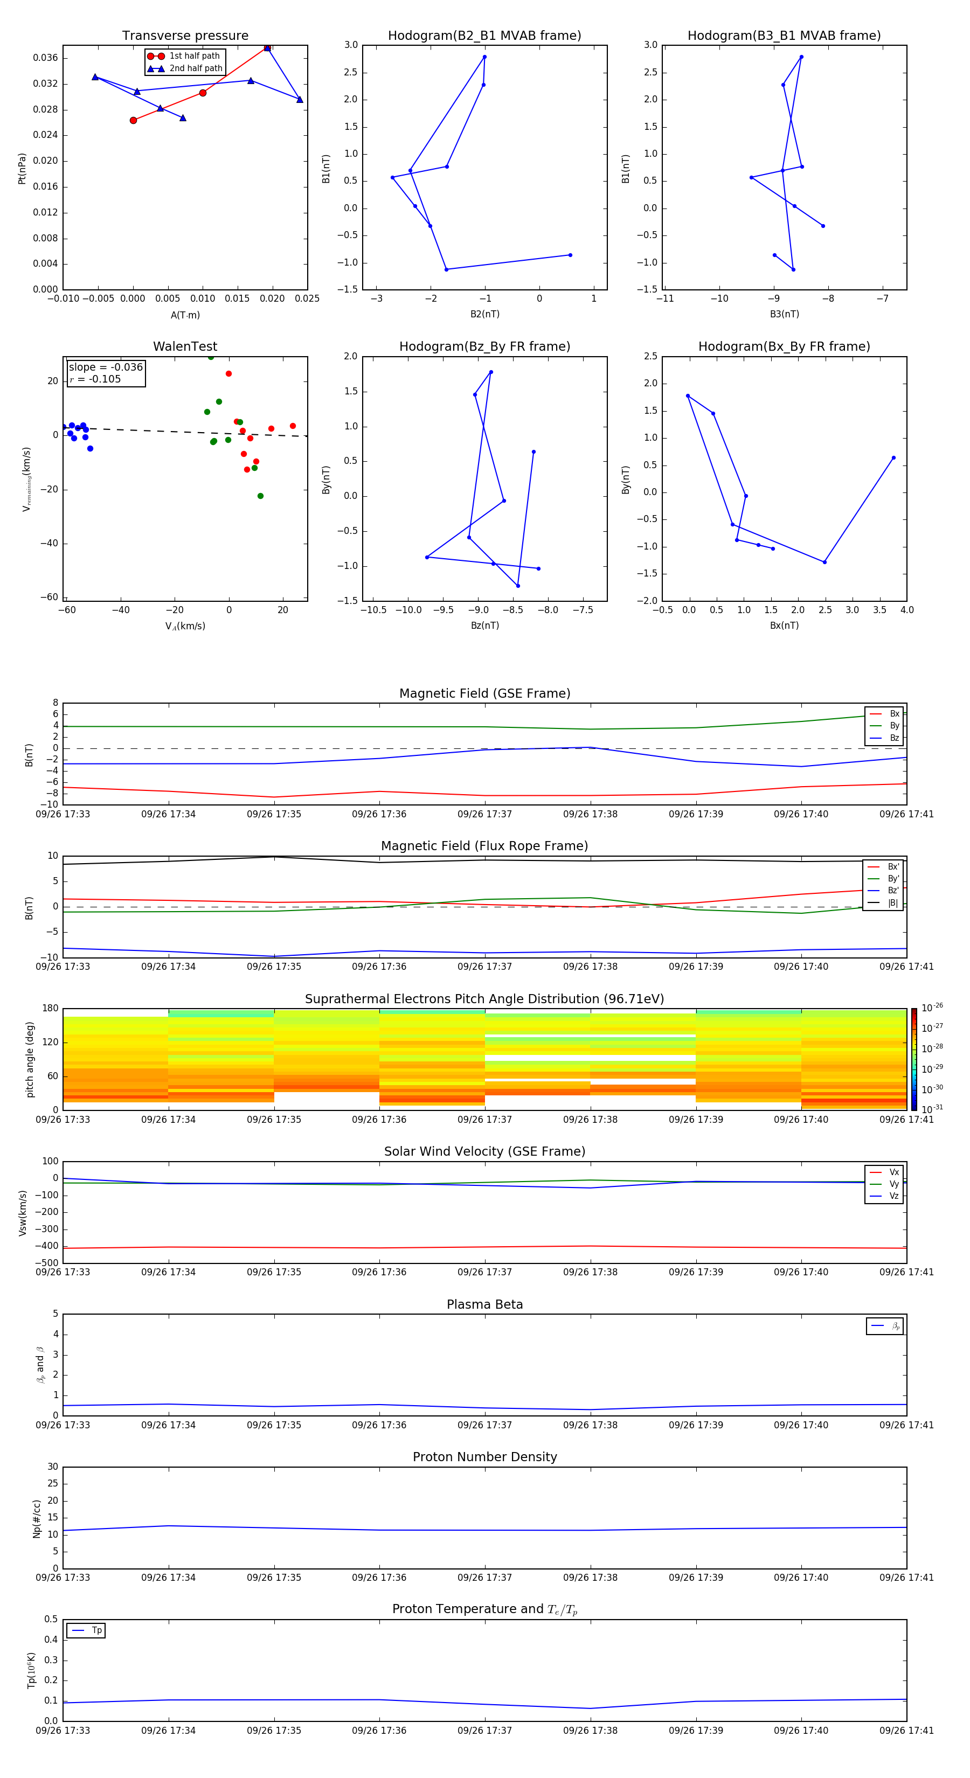The image size is (970, 1778).
Task: Click the '2nd half path' legend entry
Action: tap(185, 68)
